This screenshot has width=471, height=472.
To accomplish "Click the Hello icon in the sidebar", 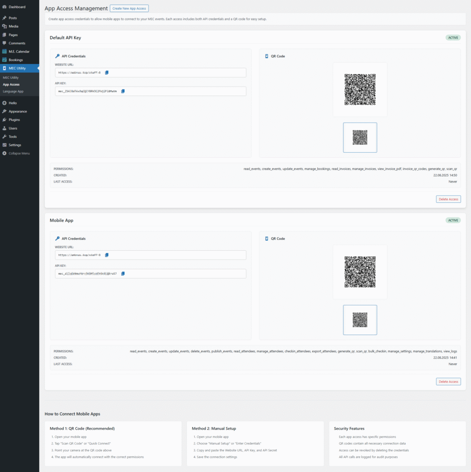I will [x=5, y=103].
